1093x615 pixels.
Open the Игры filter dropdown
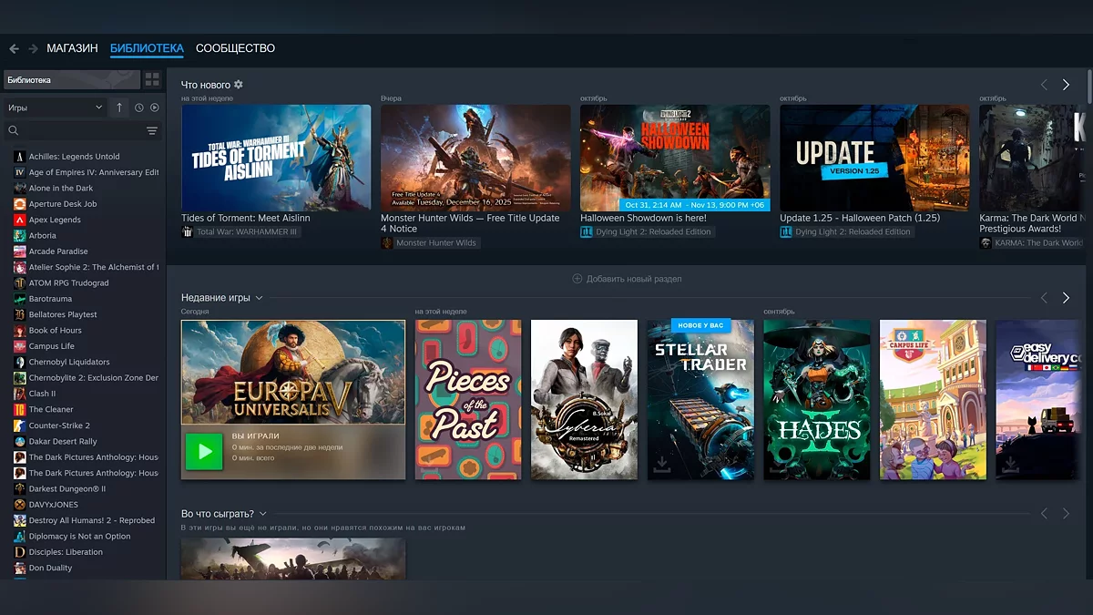click(55, 108)
